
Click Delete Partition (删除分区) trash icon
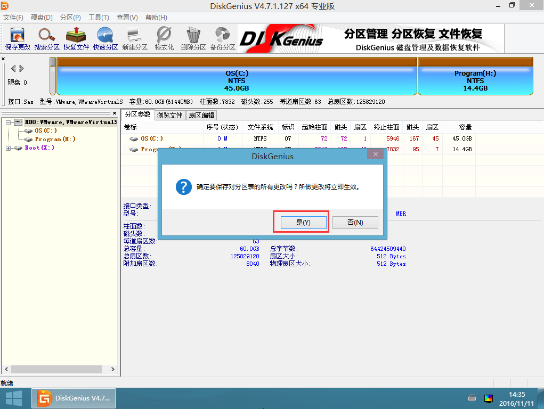[193, 38]
